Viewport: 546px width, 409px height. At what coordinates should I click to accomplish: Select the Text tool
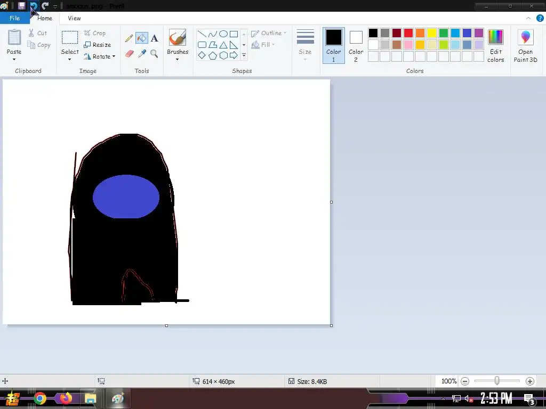point(154,38)
